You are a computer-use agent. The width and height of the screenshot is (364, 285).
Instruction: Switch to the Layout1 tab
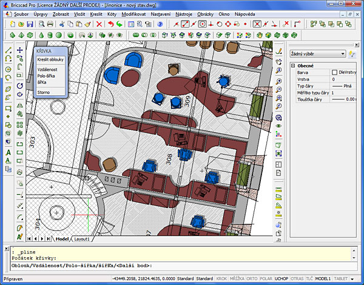[82, 239]
